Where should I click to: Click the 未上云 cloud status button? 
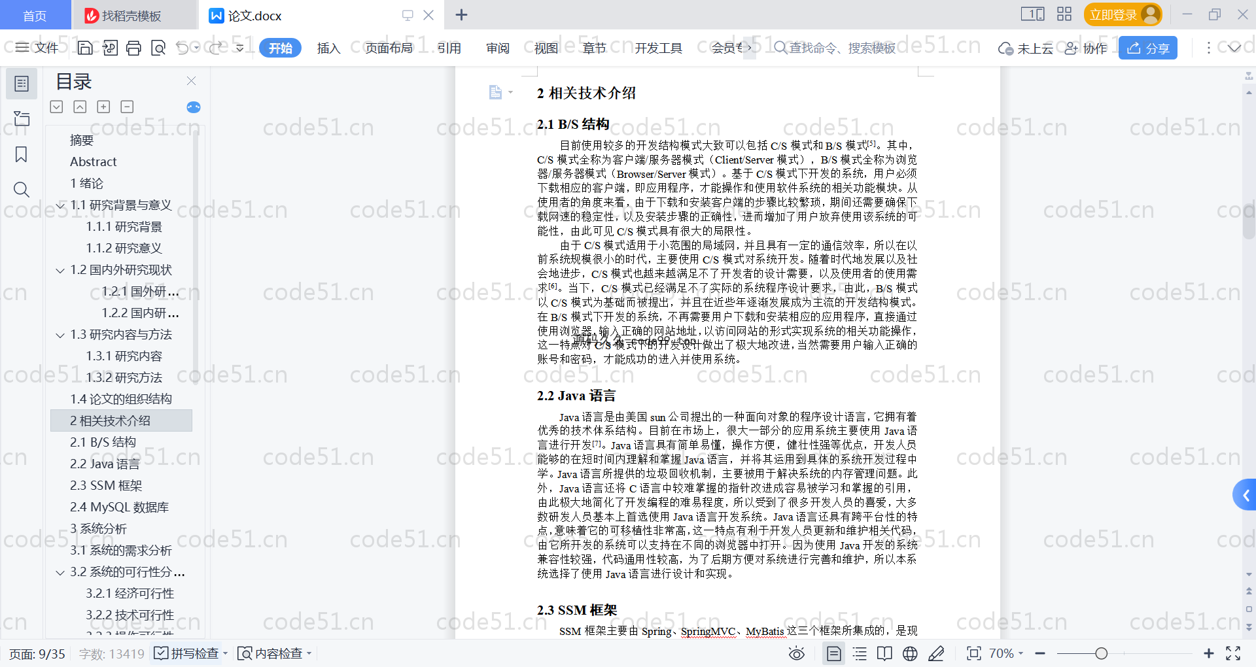click(1026, 48)
